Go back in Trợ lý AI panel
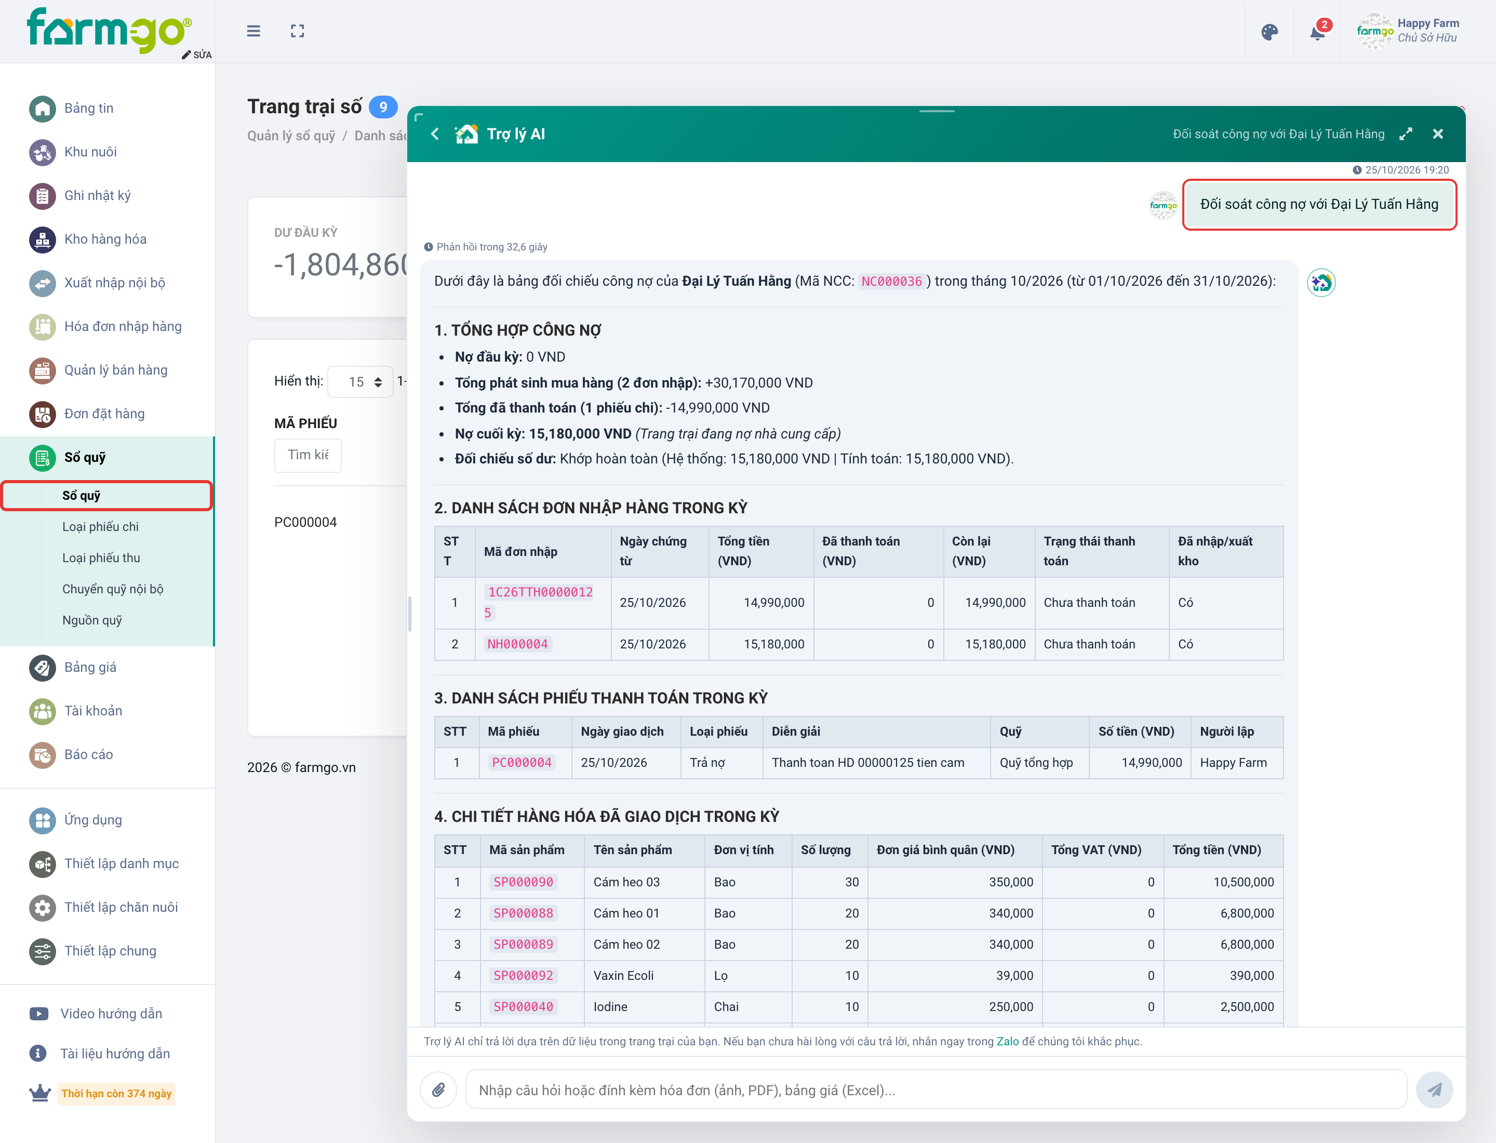This screenshot has height=1143, width=1496. (435, 134)
